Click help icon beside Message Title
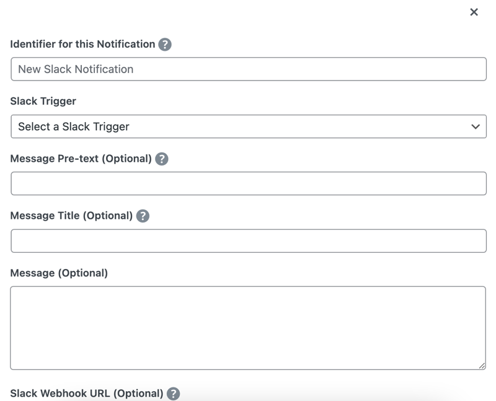Screen dimensions: 496x401 click(x=143, y=216)
